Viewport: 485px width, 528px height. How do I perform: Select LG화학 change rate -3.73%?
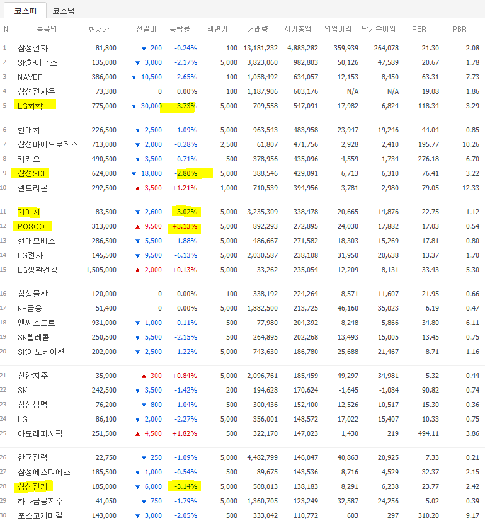pyautogui.click(x=185, y=106)
